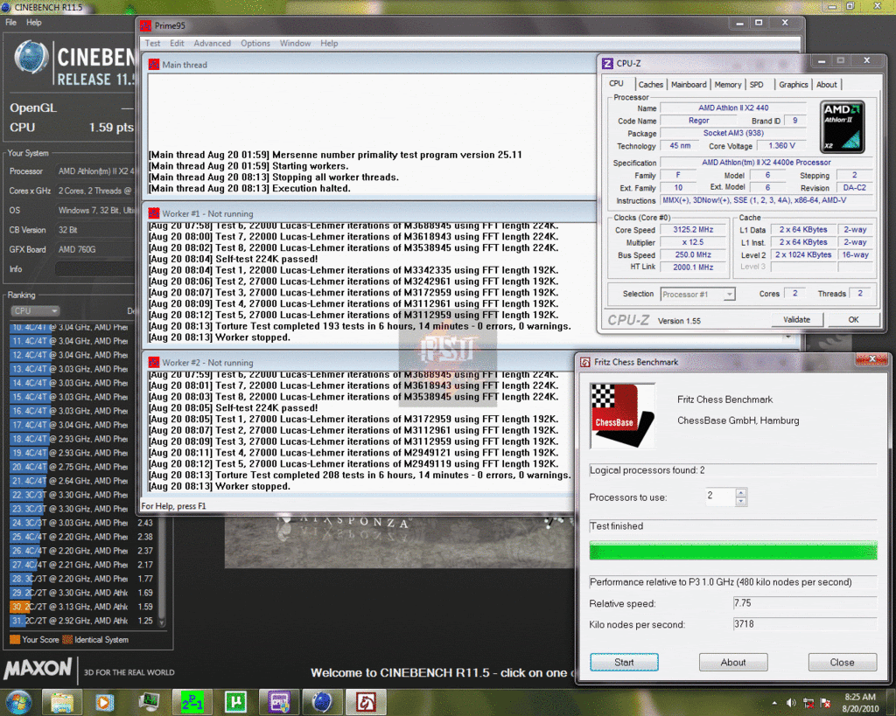896x716 pixels.
Task: Switch to the About tab in CPU-Z
Action: (826, 85)
